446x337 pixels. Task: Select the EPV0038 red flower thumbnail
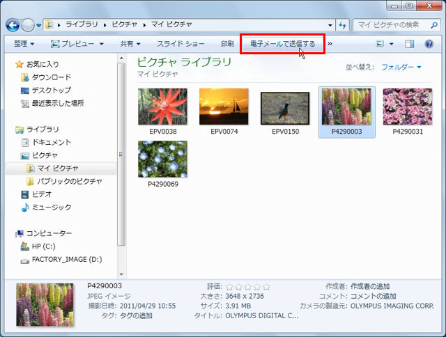(x=162, y=107)
